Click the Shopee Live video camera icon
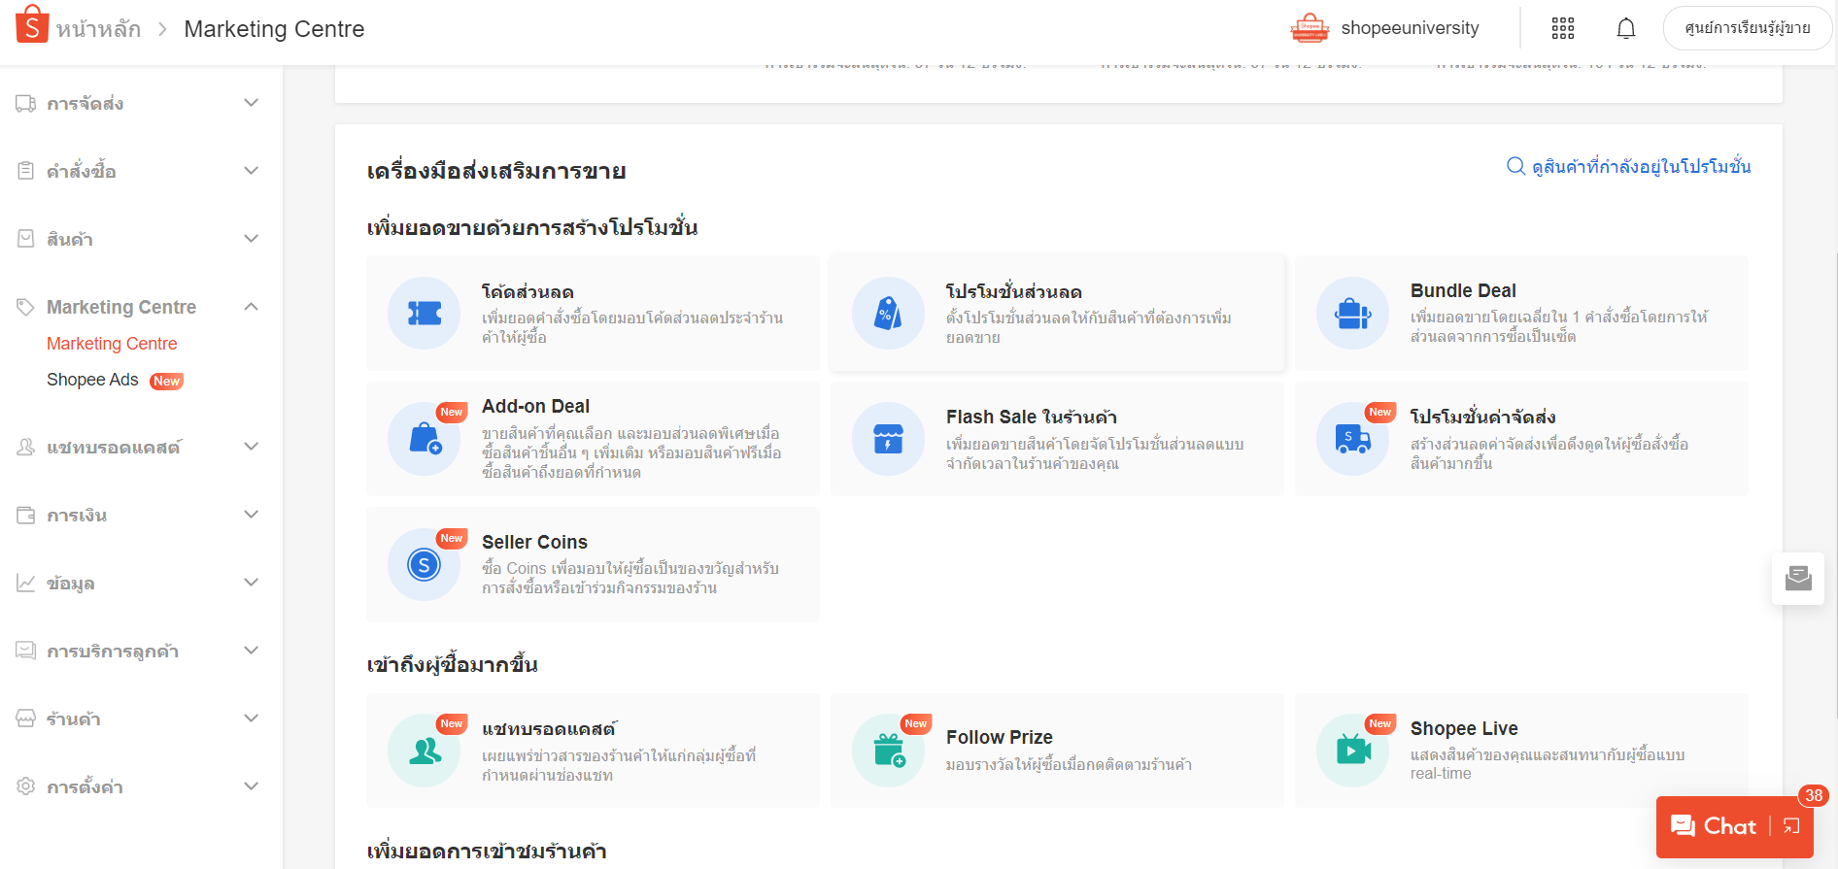This screenshot has height=869, width=1838. (x=1353, y=751)
